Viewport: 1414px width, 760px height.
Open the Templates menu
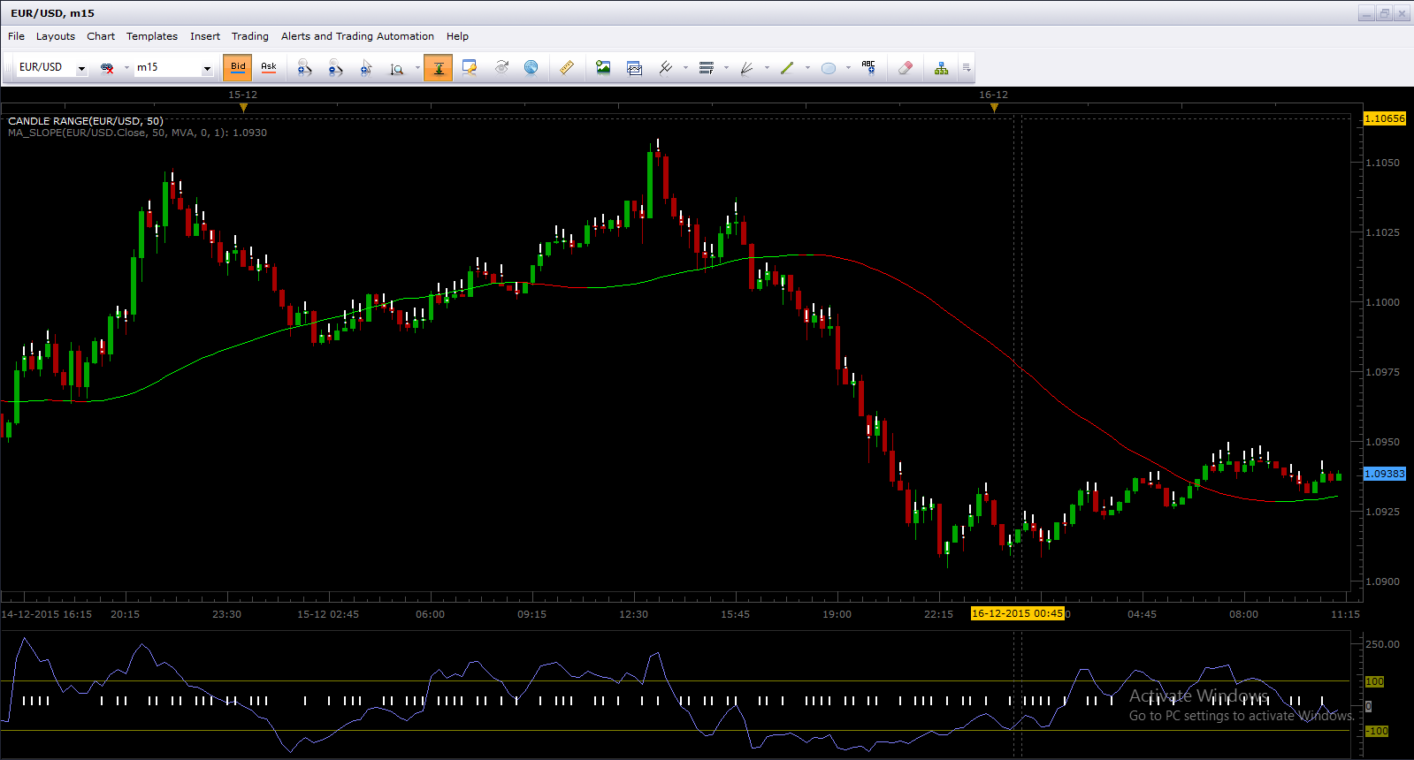152,36
